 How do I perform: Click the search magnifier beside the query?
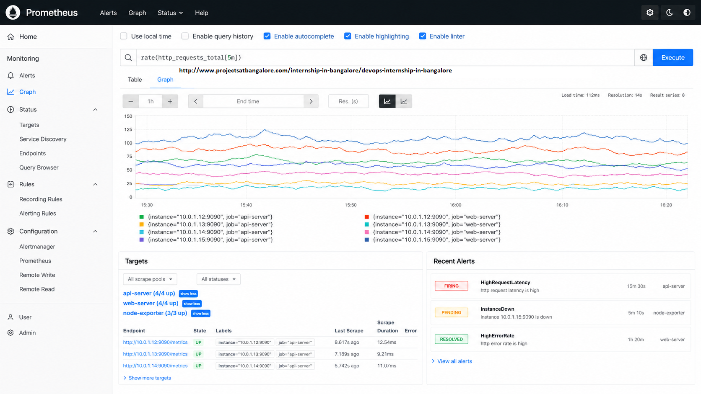click(x=128, y=58)
